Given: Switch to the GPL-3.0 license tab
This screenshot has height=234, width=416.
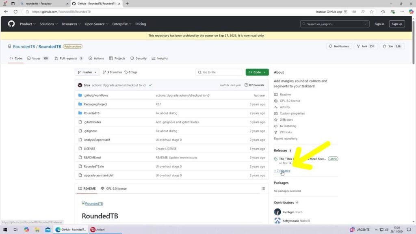Looking at the screenshot, I should pos(114,188).
